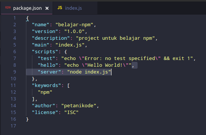Click the closing bracket on line 13

[33, 99]
